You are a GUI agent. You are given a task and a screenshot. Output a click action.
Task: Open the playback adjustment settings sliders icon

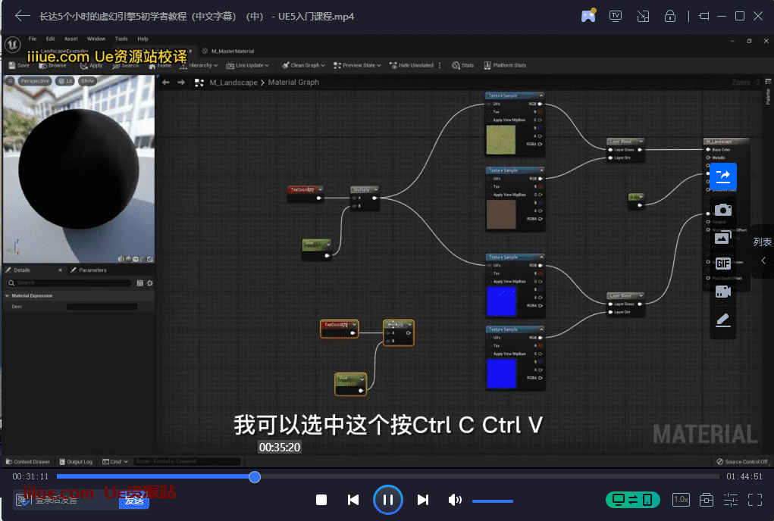click(731, 500)
